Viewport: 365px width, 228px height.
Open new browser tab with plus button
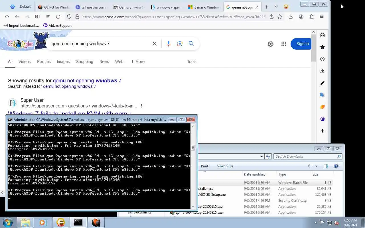266,7
